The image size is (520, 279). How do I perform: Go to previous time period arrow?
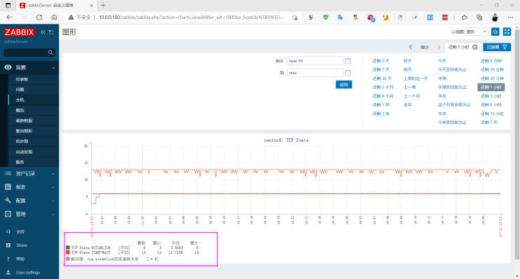coord(411,47)
